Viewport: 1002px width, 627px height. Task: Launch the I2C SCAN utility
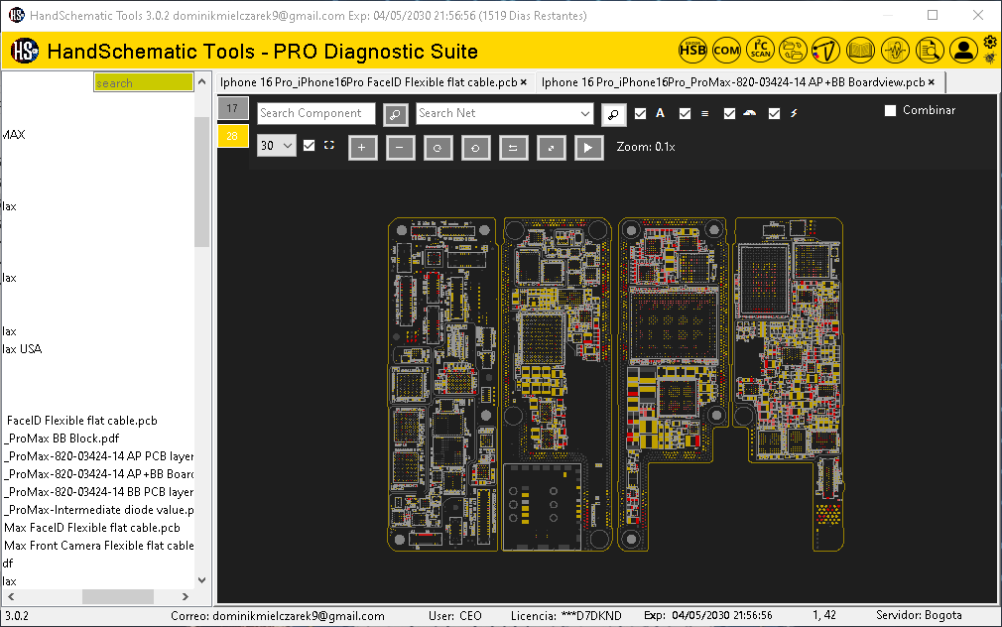coord(760,50)
